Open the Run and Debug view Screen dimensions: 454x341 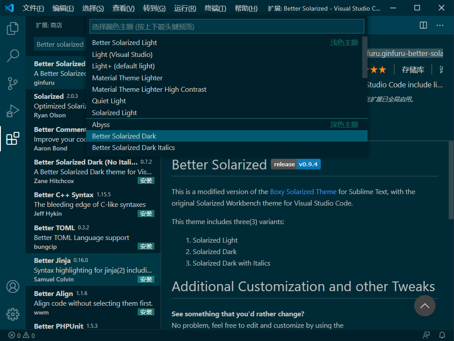[13, 111]
